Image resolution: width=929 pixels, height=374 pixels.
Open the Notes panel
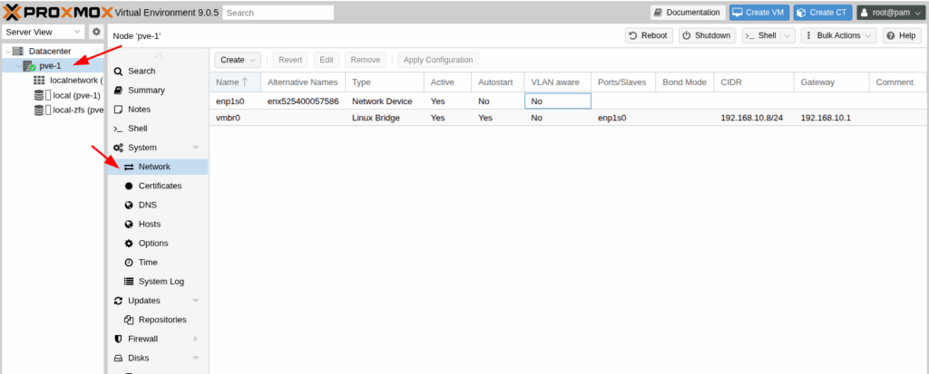[x=158, y=109]
